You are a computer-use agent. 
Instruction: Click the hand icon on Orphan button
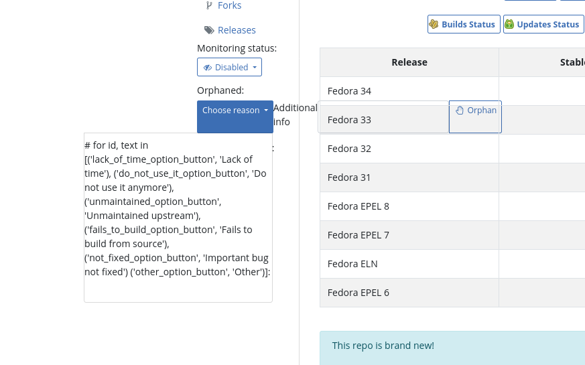[x=460, y=111]
